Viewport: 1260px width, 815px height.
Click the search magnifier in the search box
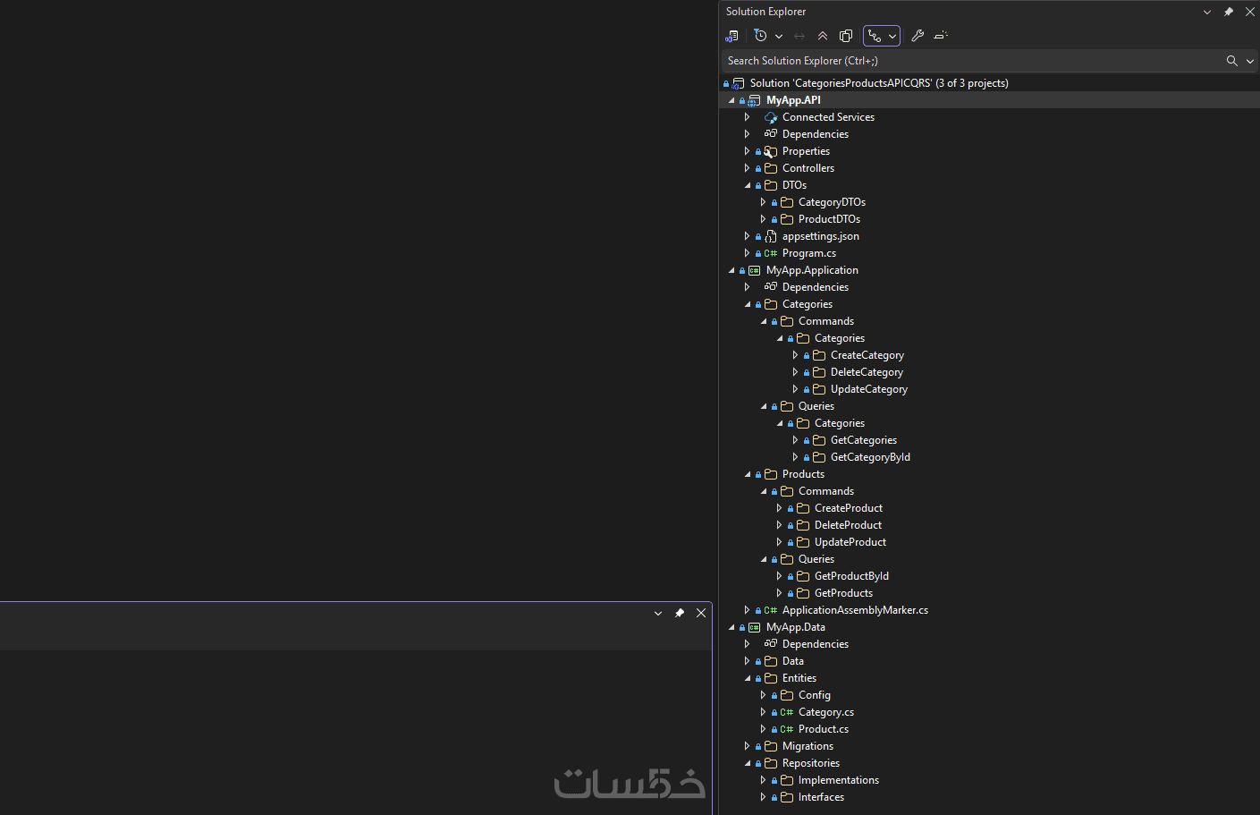(1231, 60)
